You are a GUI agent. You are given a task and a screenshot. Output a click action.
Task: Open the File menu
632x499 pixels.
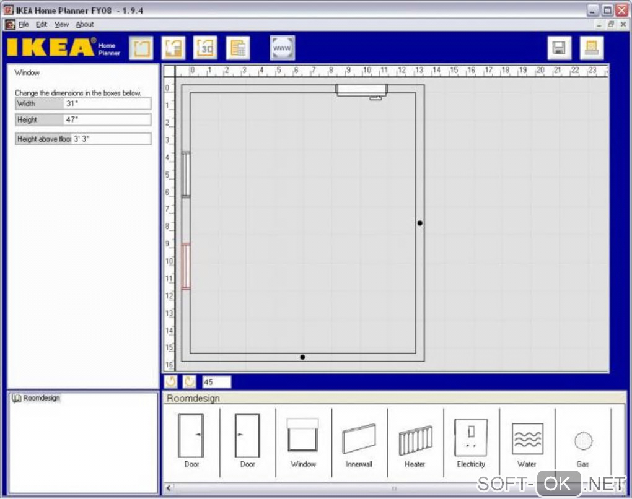24,25
